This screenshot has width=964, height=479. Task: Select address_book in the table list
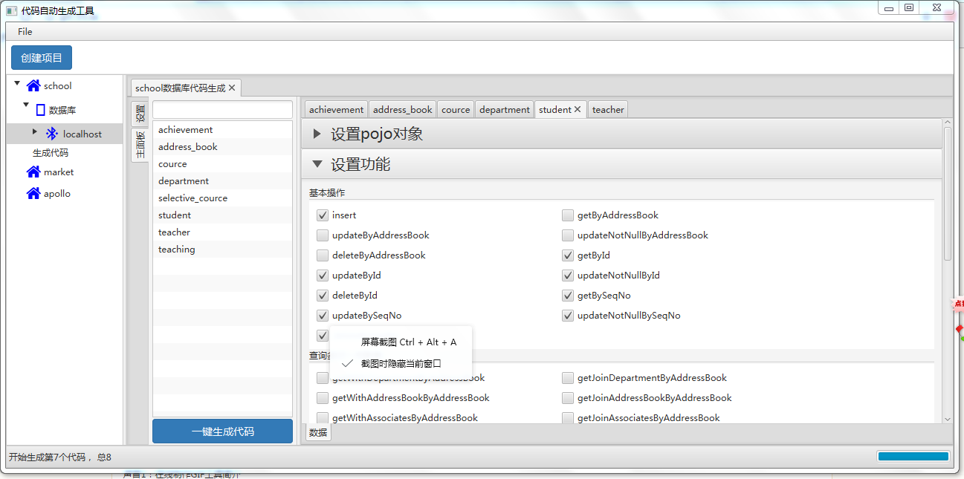pyautogui.click(x=222, y=147)
